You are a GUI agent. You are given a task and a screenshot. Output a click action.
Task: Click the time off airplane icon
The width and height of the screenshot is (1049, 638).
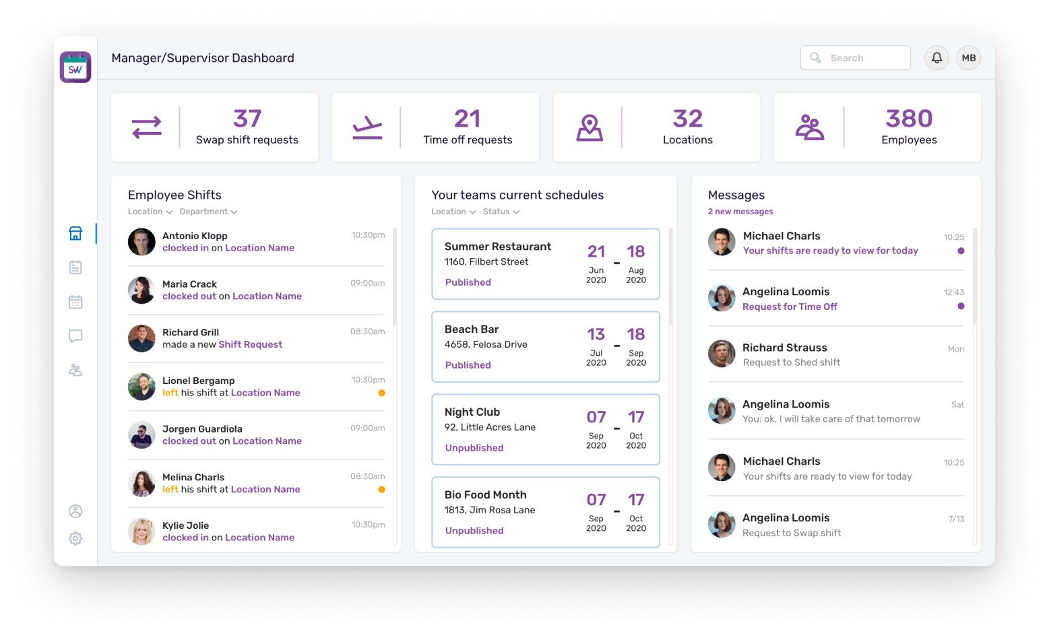pyautogui.click(x=367, y=127)
